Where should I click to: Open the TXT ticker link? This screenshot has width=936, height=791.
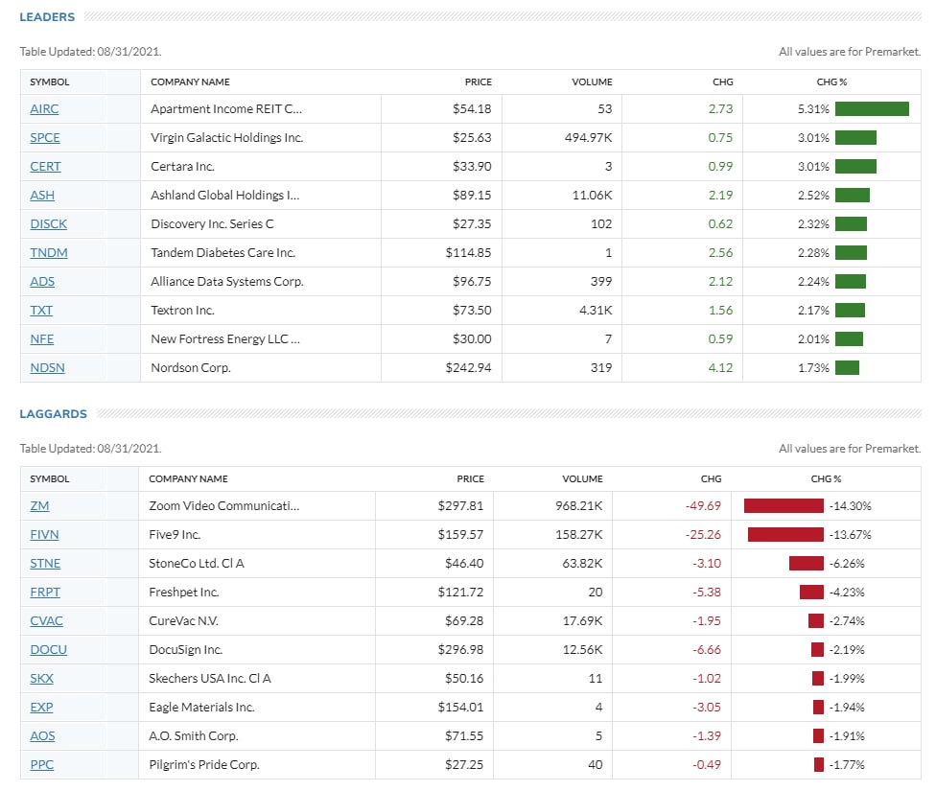click(x=41, y=310)
